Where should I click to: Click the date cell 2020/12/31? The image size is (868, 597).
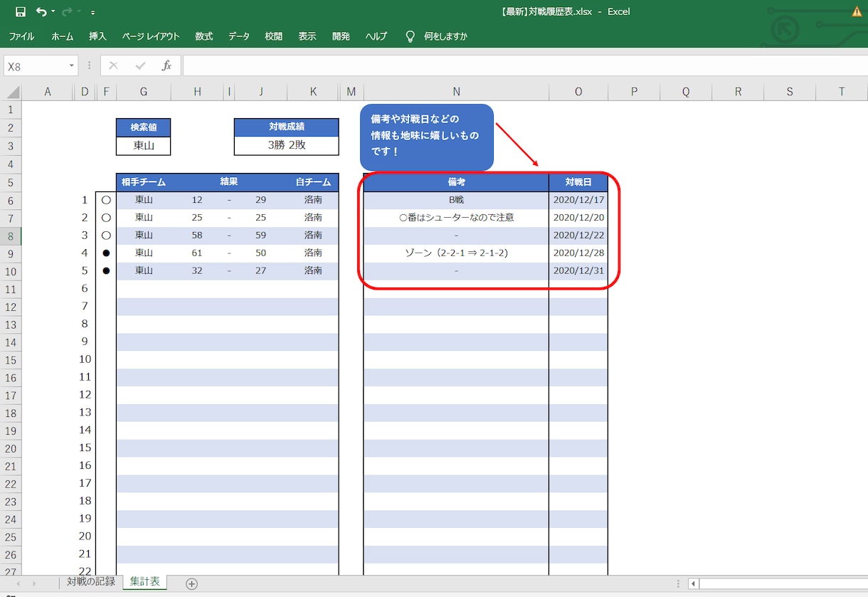578,271
